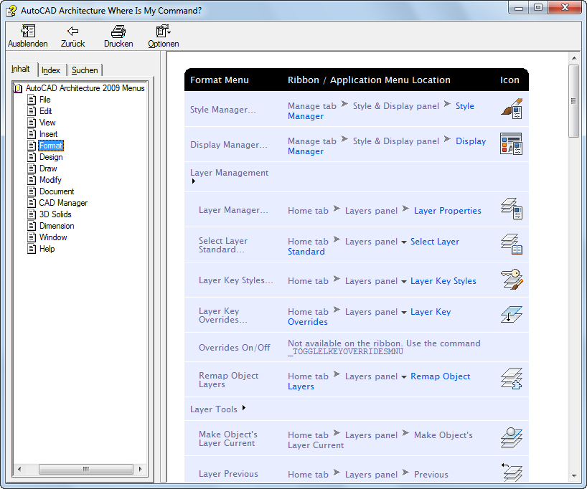Click the Layer Key Overrides icon
Image resolution: width=587 pixels, height=489 pixels.
[512, 314]
